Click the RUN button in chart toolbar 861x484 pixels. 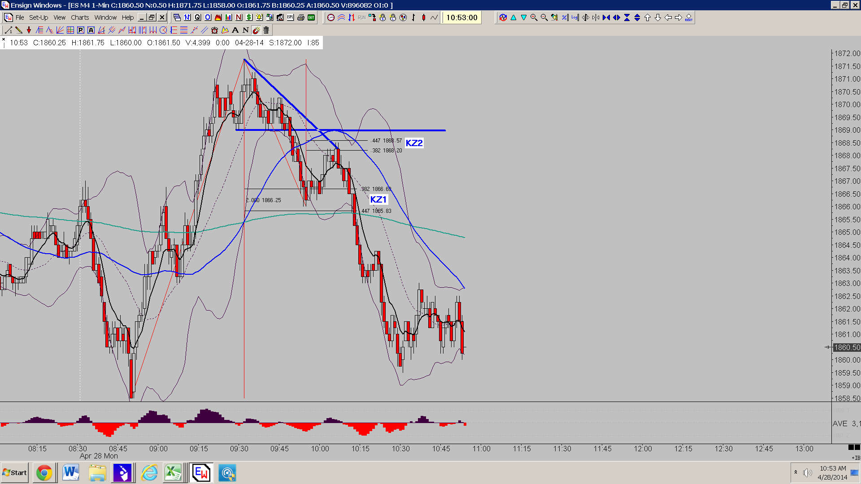[362, 17]
